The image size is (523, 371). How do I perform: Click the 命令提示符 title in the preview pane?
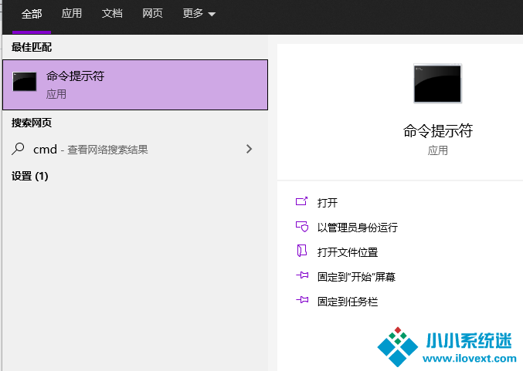[437, 130]
